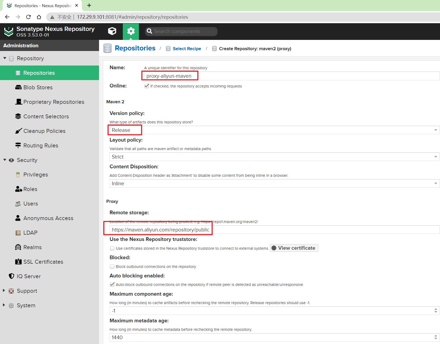Click the Roles user icon
The image size is (440, 344).
(x=18, y=189)
